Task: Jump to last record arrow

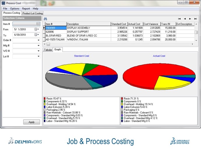Action: pos(195,19)
